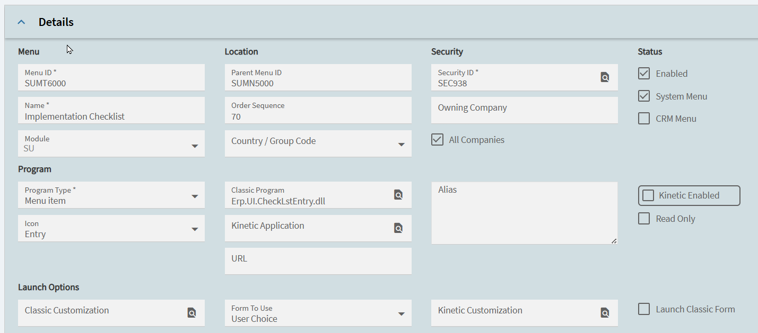The image size is (758, 333).
Task: Collapse the Details section chevron
Action: (x=21, y=22)
